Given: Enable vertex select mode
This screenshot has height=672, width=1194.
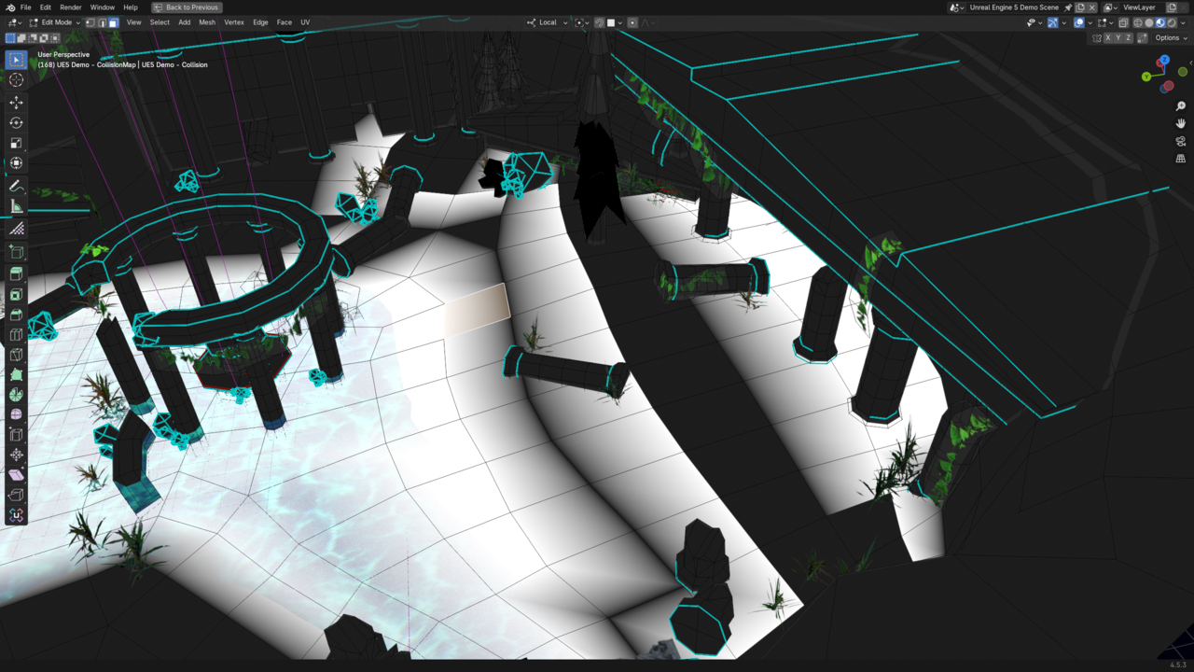Looking at the screenshot, I should pos(90,22).
